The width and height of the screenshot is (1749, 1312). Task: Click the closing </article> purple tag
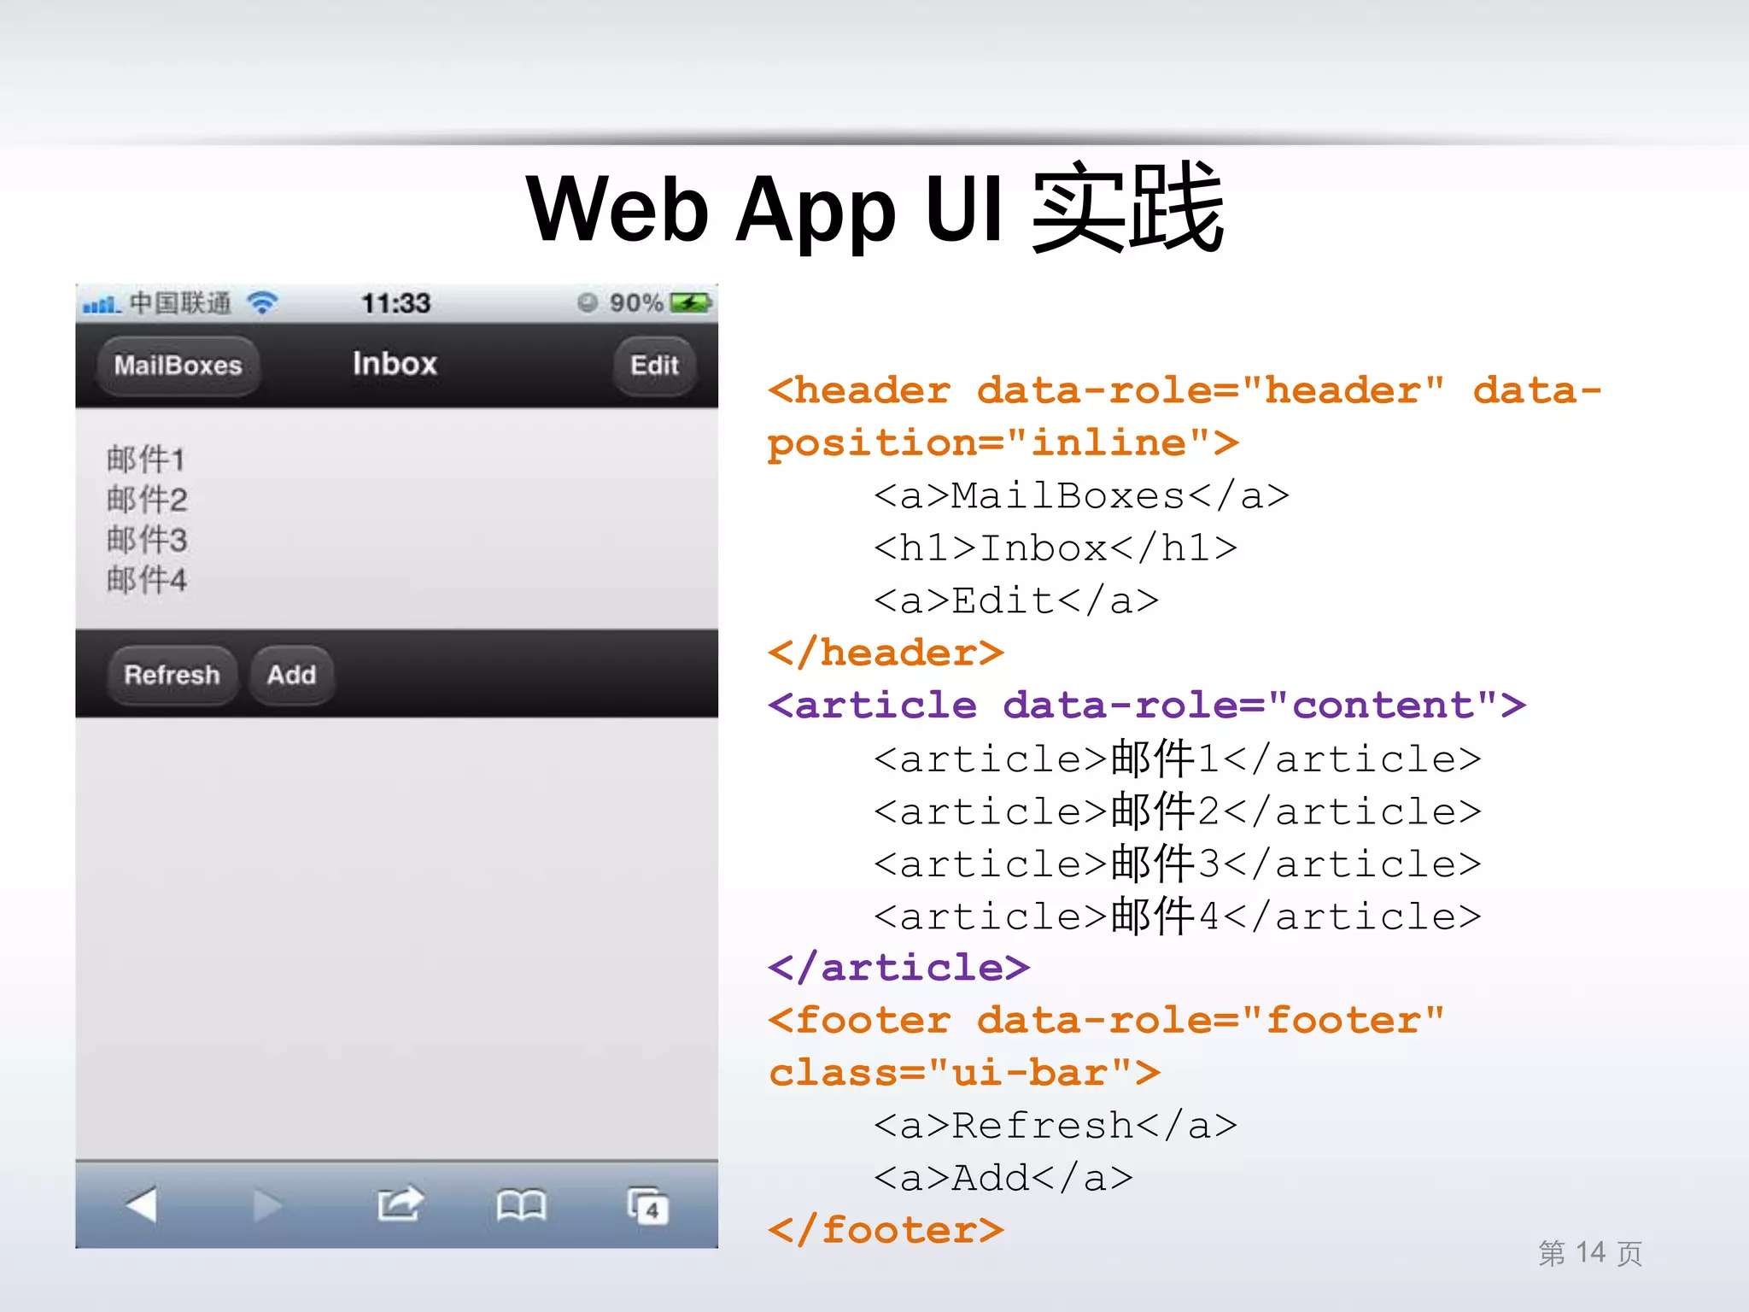(x=898, y=968)
